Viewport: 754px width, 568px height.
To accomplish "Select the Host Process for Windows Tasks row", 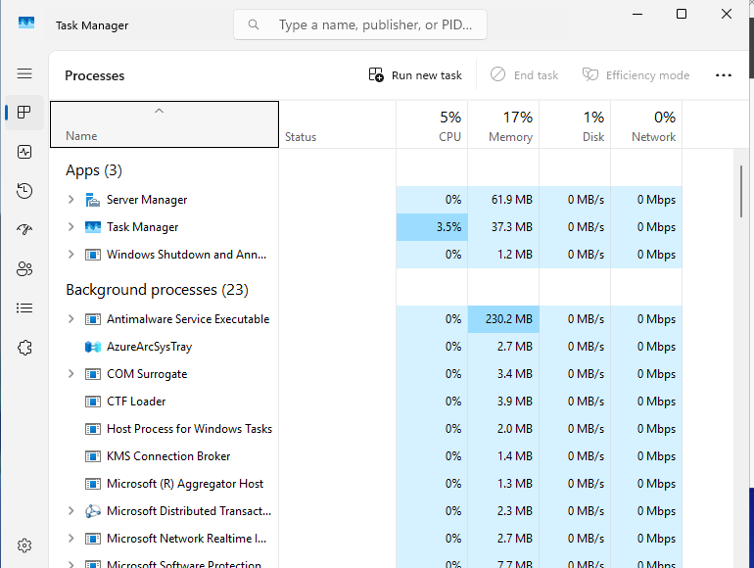I will point(366,429).
